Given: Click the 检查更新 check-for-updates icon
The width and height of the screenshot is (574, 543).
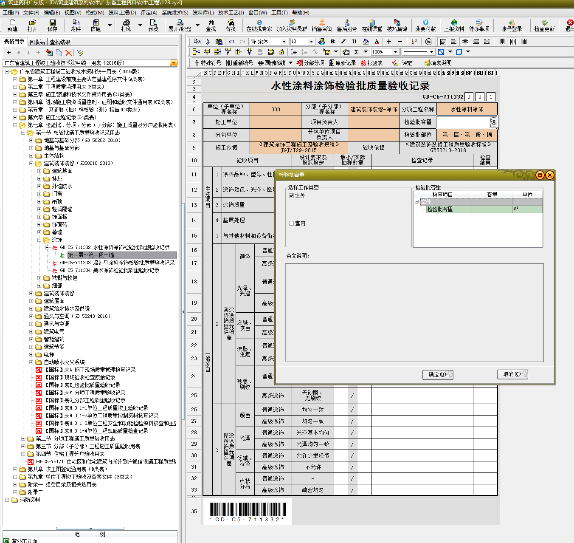Looking at the screenshot, I should [x=544, y=25].
